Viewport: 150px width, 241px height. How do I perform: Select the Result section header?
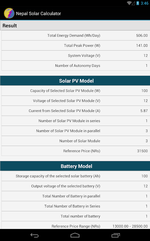click(75, 25)
